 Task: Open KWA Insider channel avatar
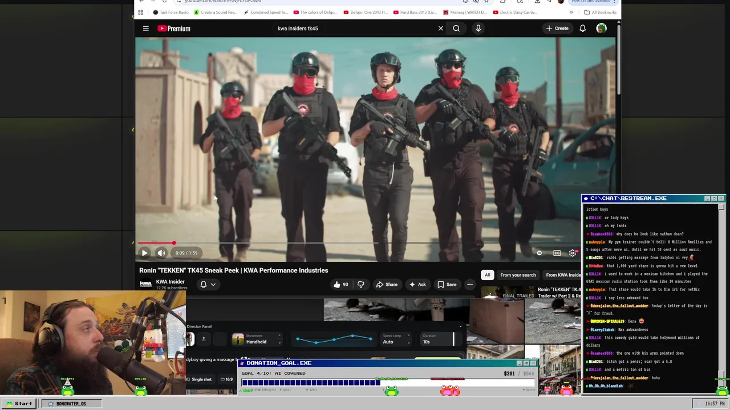tap(145, 284)
